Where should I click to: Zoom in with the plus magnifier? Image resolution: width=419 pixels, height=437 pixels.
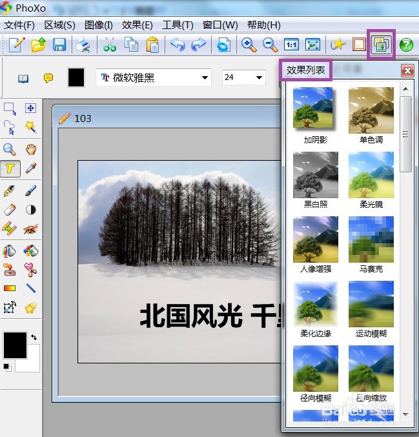tap(249, 45)
